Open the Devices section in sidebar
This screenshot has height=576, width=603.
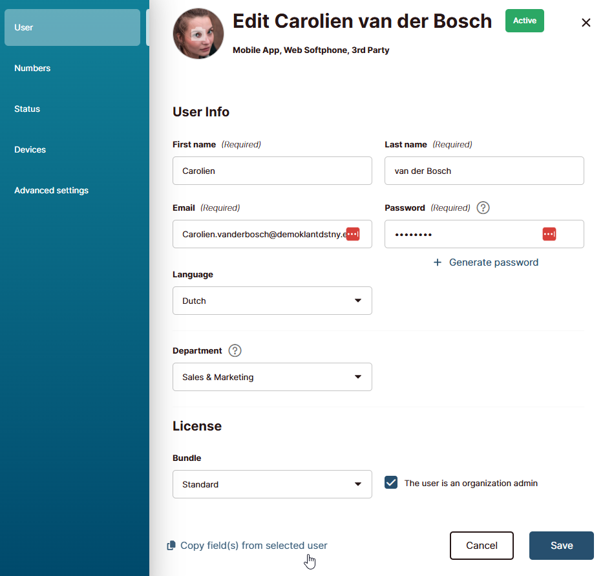point(30,150)
